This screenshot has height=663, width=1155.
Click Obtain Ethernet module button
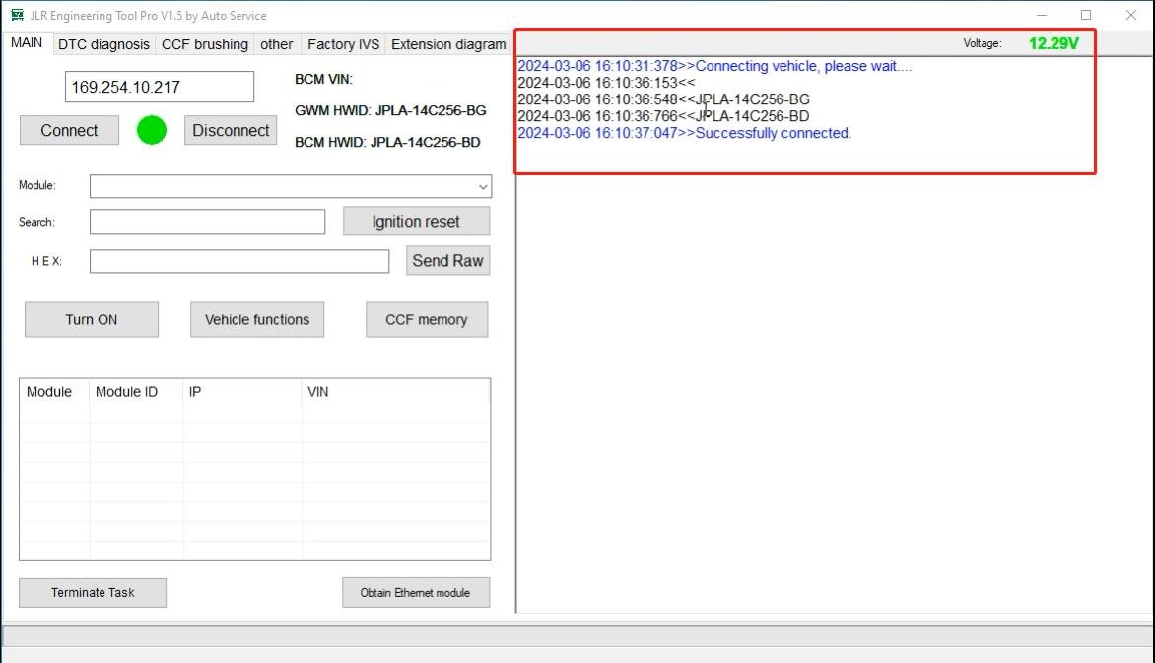pos(416,592)
